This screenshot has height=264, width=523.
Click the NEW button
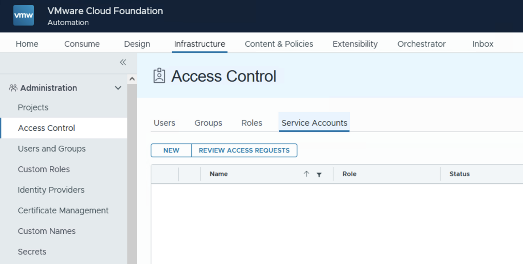pyautogui.click(x=171, y=150)
